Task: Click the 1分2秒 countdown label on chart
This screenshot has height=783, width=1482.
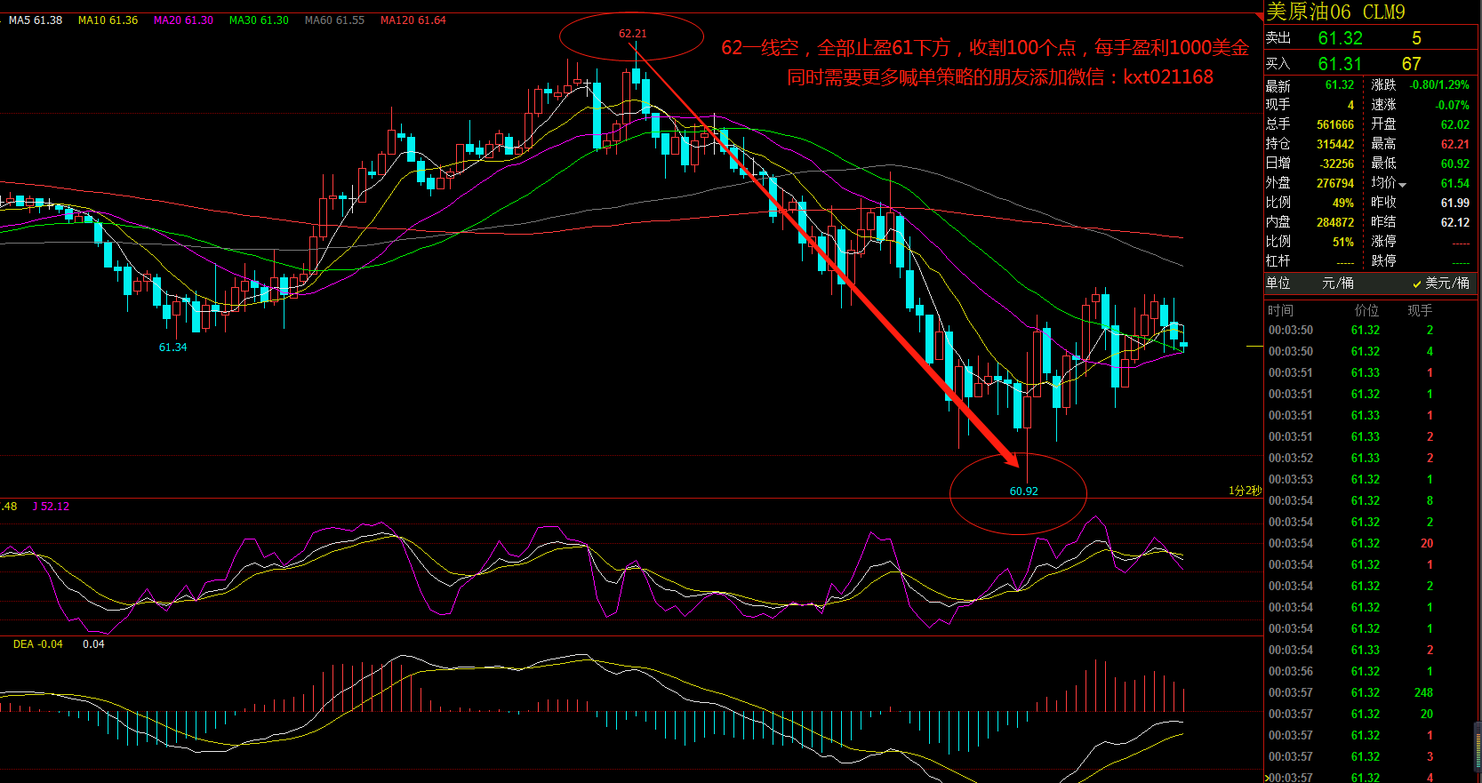Action: pos(1245,491)
